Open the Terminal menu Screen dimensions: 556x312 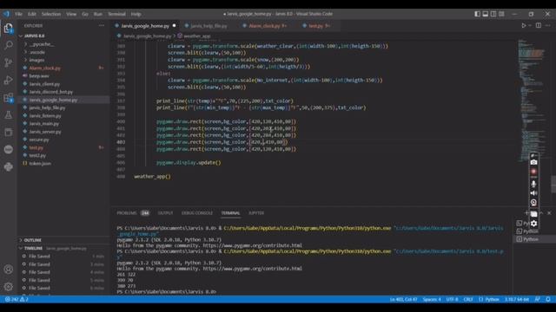coord(116,14)
